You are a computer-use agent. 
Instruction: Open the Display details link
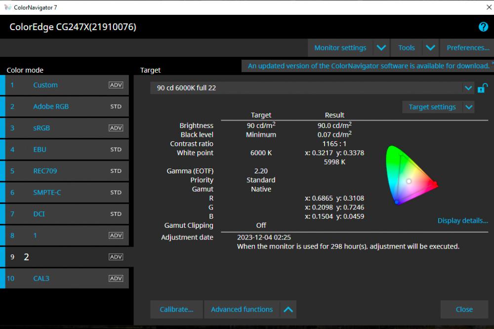(462, 221)
